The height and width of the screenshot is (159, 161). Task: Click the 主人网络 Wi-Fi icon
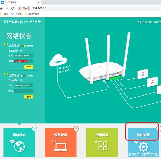[x=6, y=44]
